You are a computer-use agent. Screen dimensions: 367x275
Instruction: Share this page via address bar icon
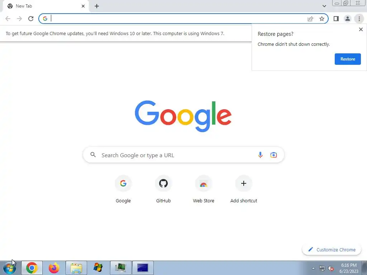point(310,19)
